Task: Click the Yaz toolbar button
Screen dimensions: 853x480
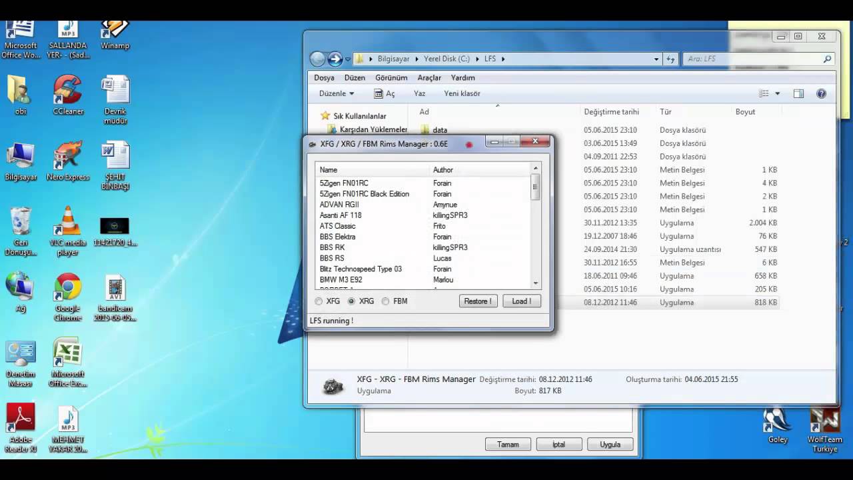Action: click(419, 93)
